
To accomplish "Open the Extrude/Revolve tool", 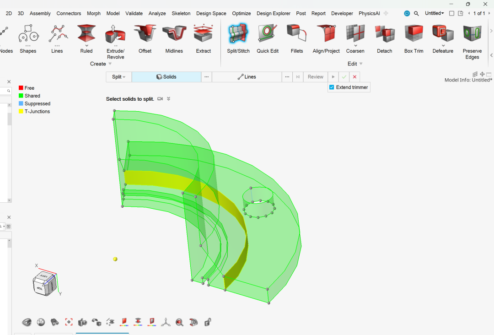I will point(115,34).
